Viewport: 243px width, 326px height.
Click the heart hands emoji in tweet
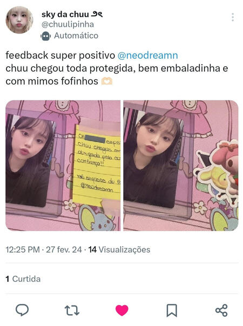[107, 81]
